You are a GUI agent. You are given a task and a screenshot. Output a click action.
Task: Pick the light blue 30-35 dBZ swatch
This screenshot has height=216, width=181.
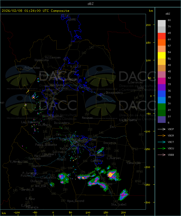(162, 100)
